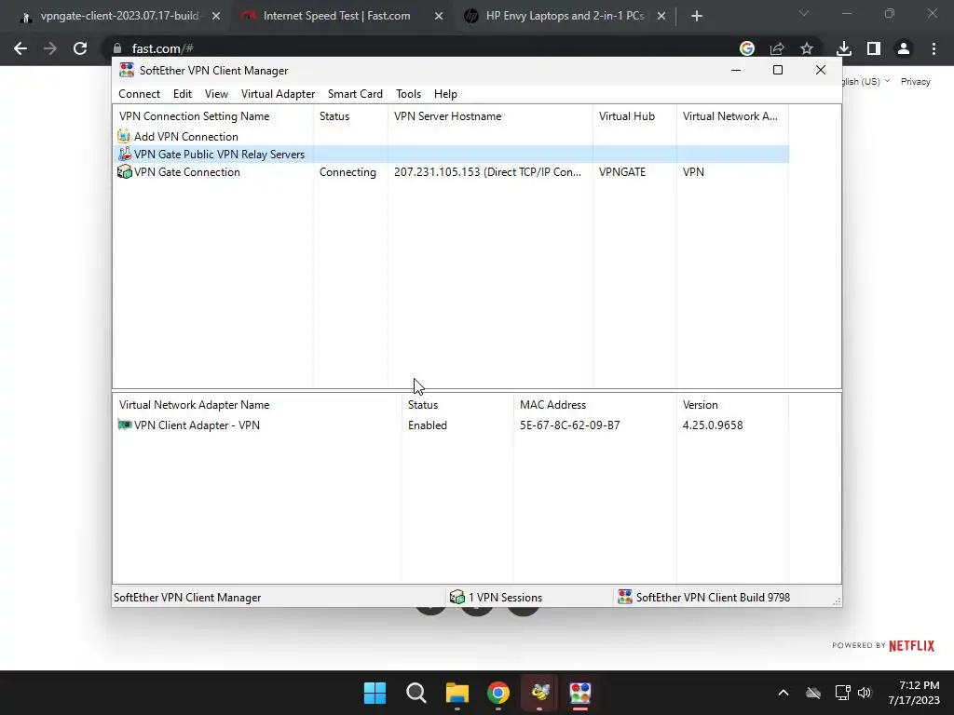954x715 pixels.
Task: Open the Chrome profile menu
Action: pyautogui.click(x=904, y=48)
